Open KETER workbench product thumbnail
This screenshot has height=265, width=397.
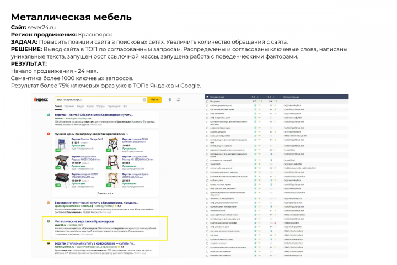point(62,180)
